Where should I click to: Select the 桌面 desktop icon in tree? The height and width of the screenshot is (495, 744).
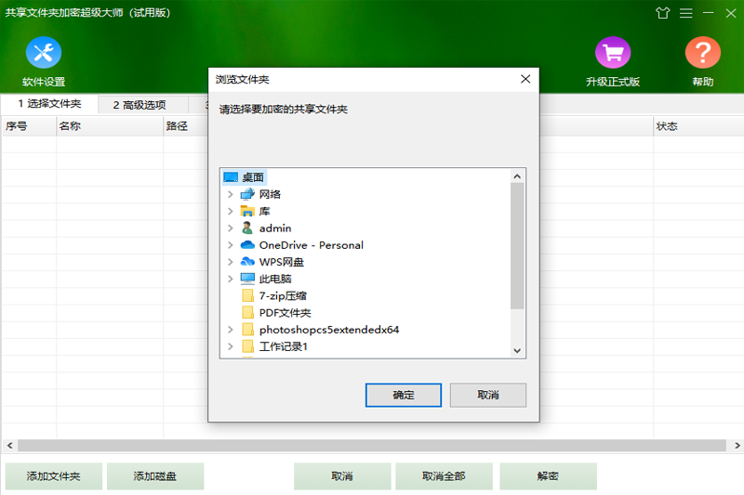point(231,177)
